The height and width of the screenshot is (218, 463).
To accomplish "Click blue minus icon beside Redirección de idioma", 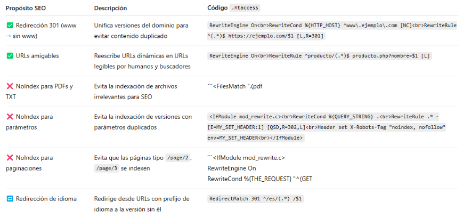I will coord(10,199).
